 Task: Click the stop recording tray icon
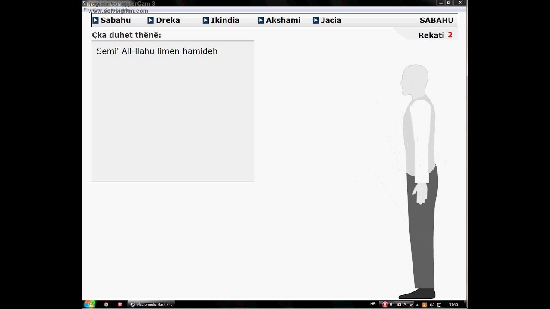(391, 304)
